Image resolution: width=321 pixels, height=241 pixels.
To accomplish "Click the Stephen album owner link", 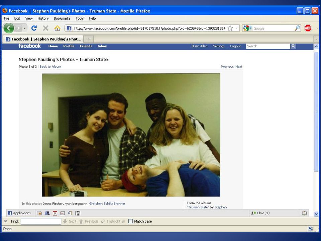I will click(x=221, y=207).
